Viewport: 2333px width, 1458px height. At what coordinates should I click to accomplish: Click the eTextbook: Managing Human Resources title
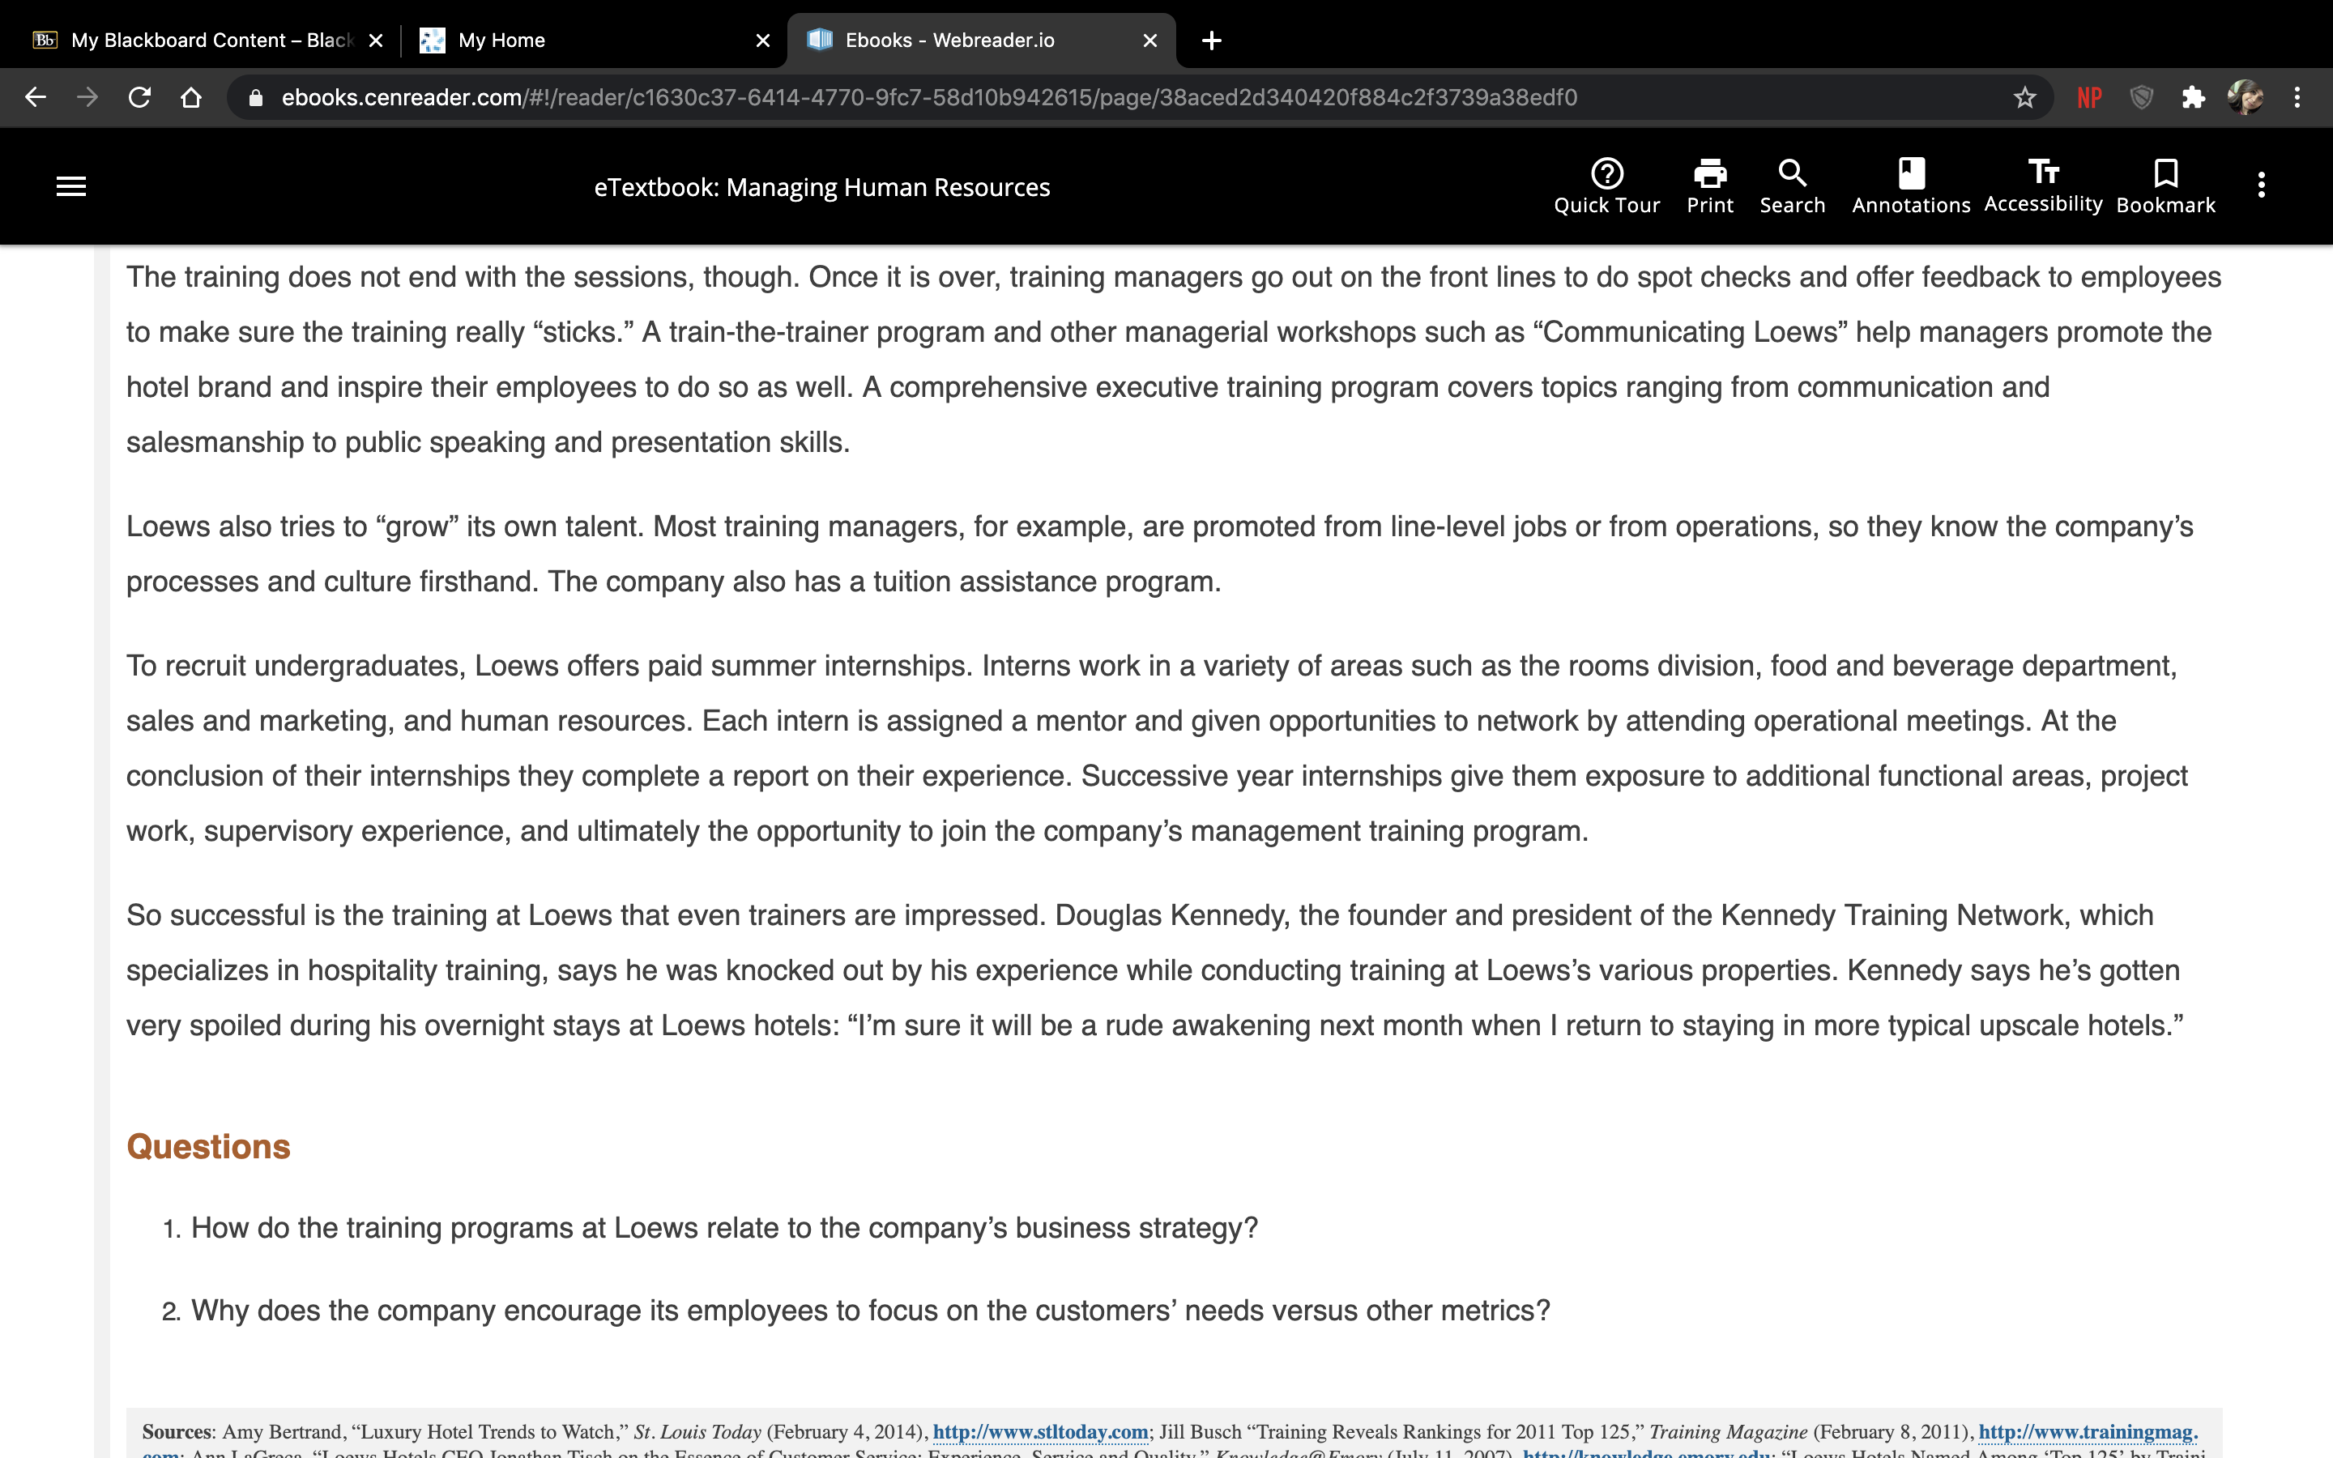tap(821, 187)
